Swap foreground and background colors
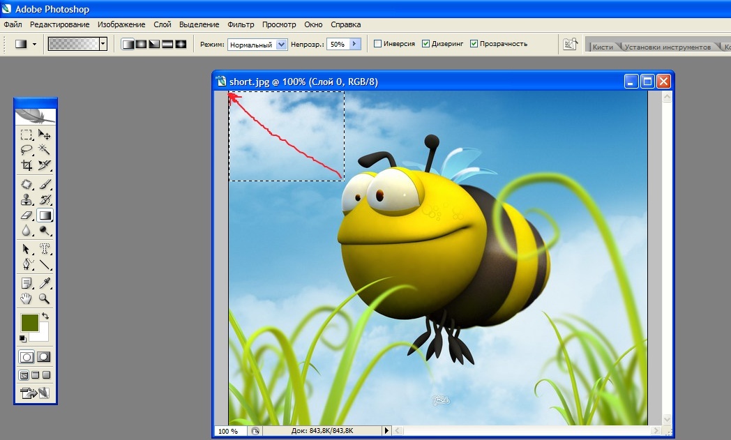The width and height of the screenshot is (731, 440). pyautogui.click(x=45, y=316)
